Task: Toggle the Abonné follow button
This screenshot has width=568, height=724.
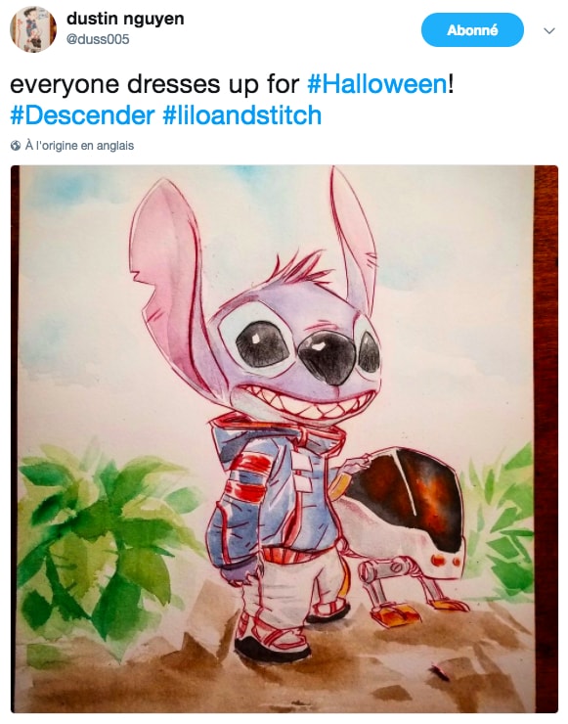Action: pyautogui.click(x=472, y=30)
